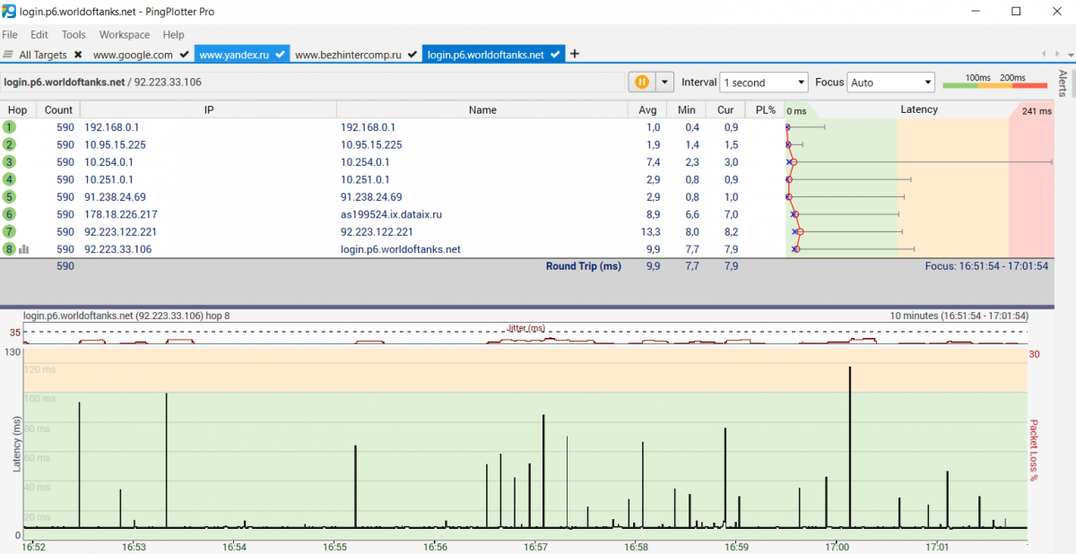Expand the arrow next to pause button
The height and width of the screenshot is (554, 1076).
coord(664,82)
